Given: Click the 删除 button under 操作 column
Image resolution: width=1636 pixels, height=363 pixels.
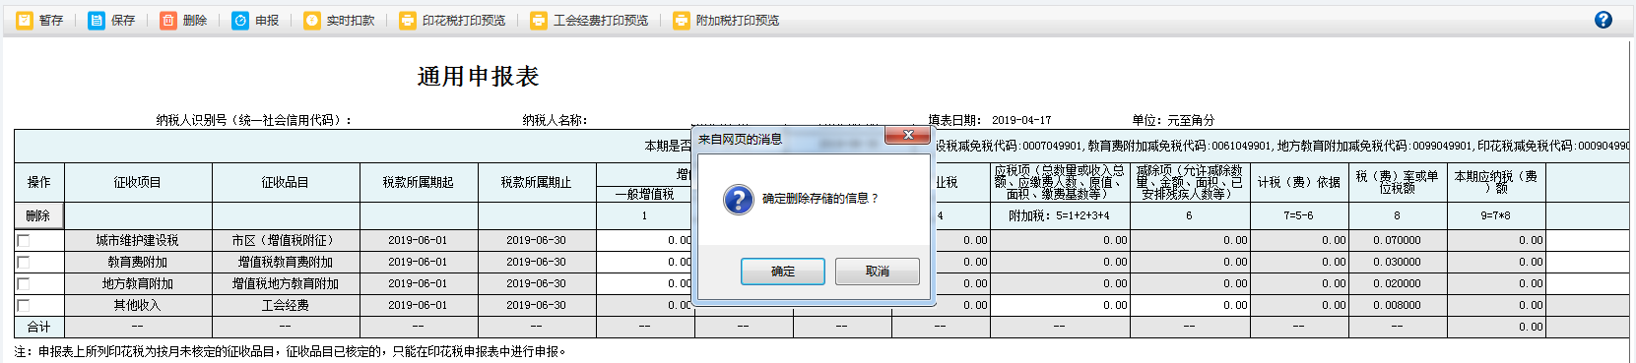Looking at the screenshot, I should [38, 215].
